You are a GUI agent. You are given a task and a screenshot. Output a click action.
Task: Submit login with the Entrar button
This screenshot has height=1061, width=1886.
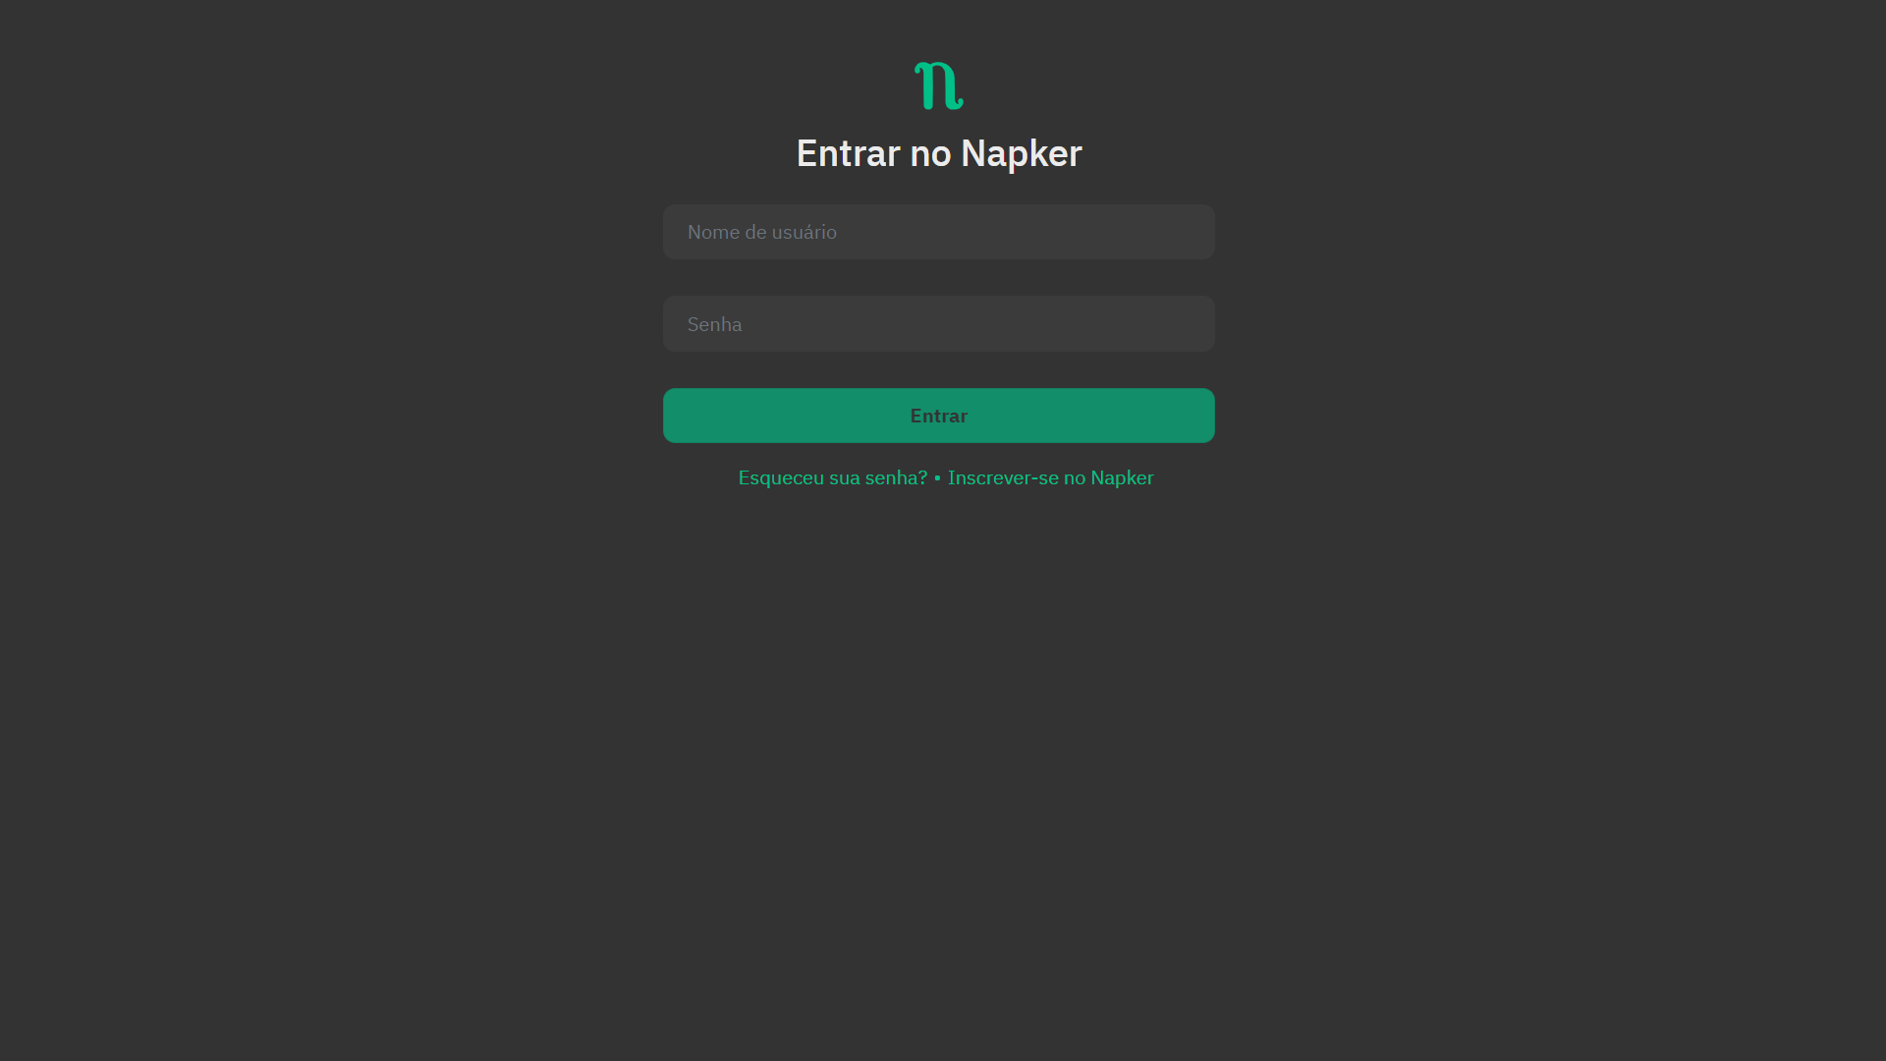click(939, 416)
